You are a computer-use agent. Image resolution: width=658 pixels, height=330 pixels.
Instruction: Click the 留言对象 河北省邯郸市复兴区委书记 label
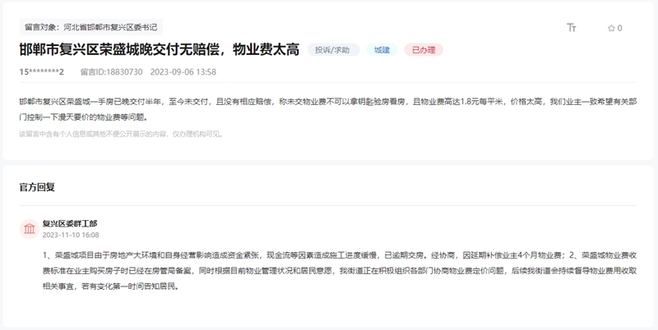(x=91, y=27)
